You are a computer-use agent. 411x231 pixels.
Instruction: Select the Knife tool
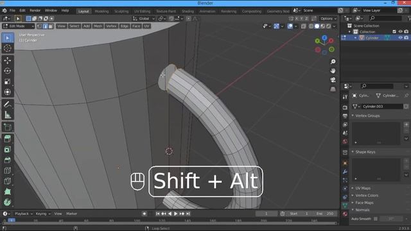tap(7, 181)
